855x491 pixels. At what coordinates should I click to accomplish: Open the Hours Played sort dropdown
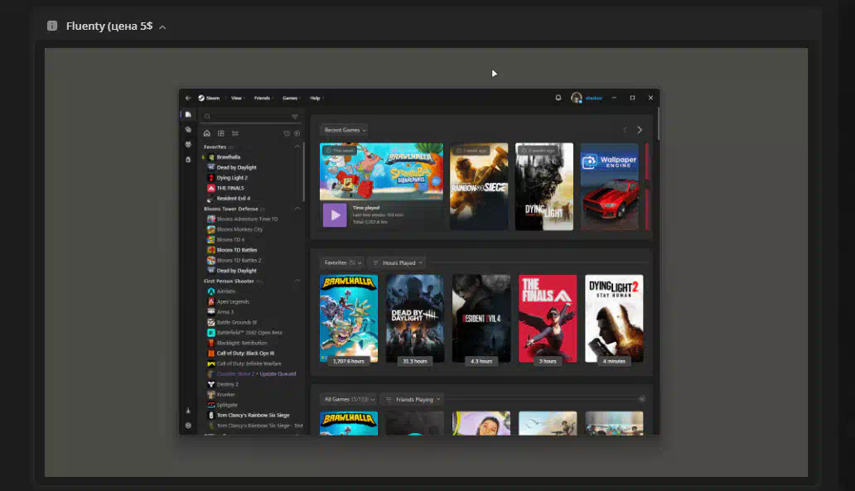click(x=397, y=262)
